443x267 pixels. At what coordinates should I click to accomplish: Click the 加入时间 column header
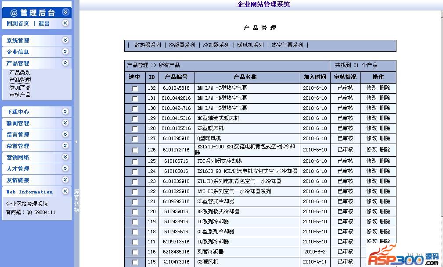tap(315, 77)
